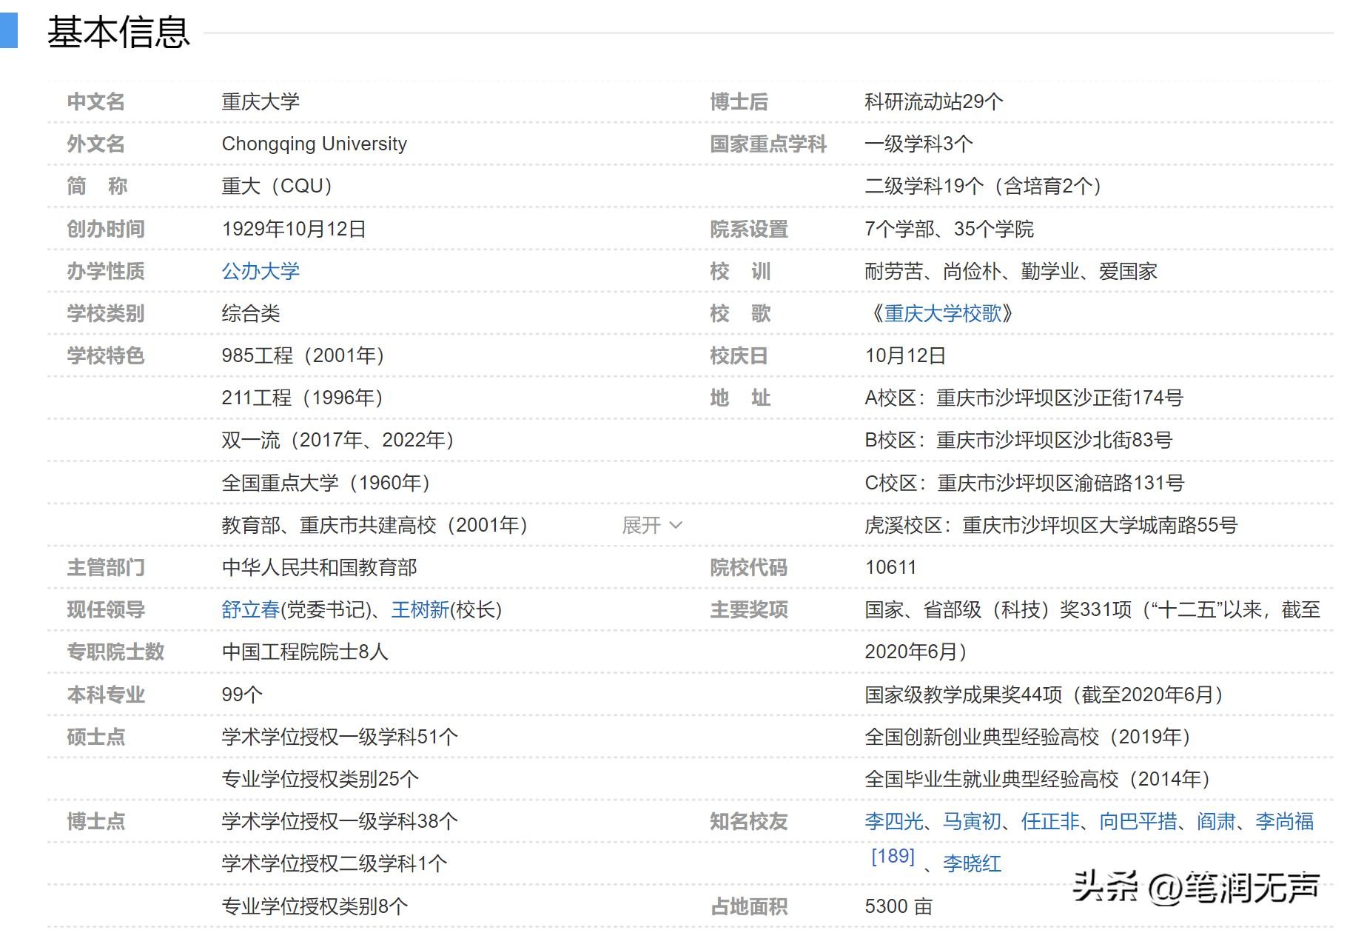
Task: Select the 任正非 alumni link
Action: (1050, 821)
